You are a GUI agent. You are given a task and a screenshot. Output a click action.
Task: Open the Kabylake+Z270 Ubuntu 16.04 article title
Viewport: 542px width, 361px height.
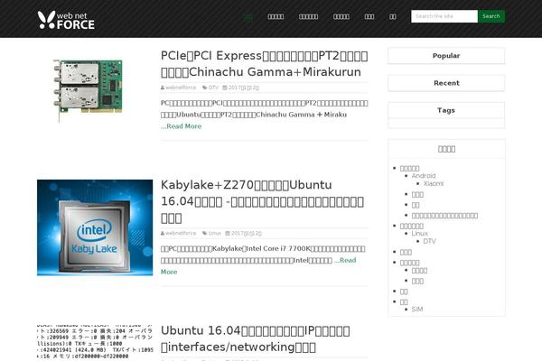pos(263,201)
